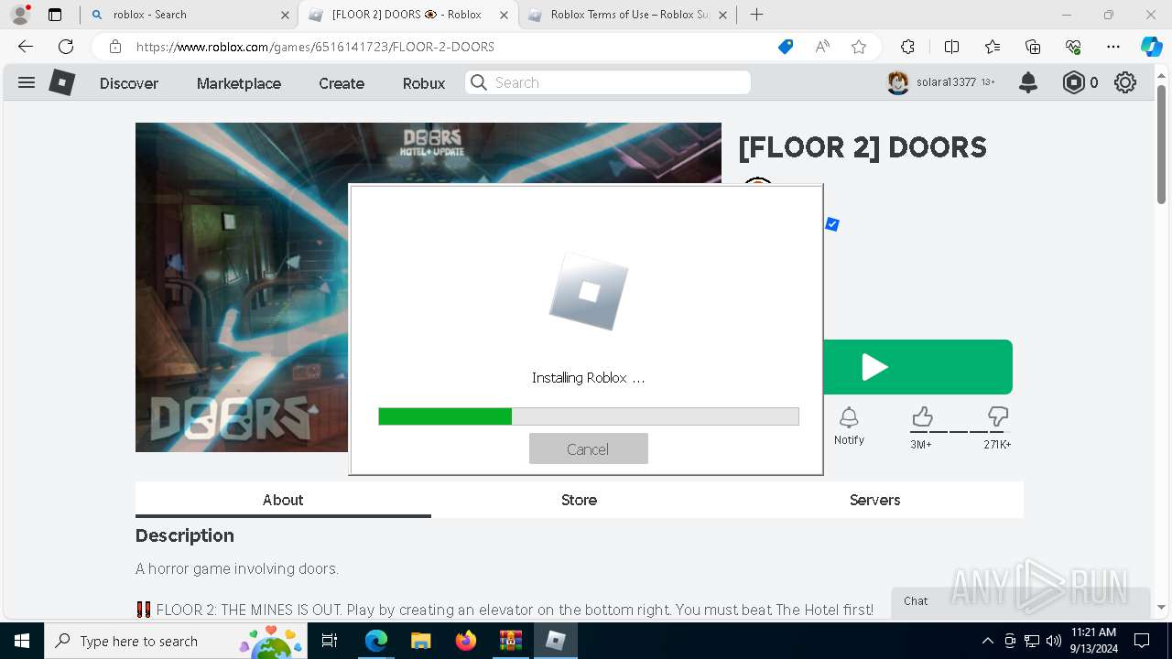This screenshot has height=659, width=1172.
Task: Add page to favorites star
Action: pos(859,47)
